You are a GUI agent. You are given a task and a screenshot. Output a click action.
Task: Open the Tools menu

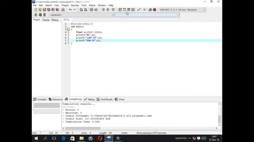pos(84,5)
